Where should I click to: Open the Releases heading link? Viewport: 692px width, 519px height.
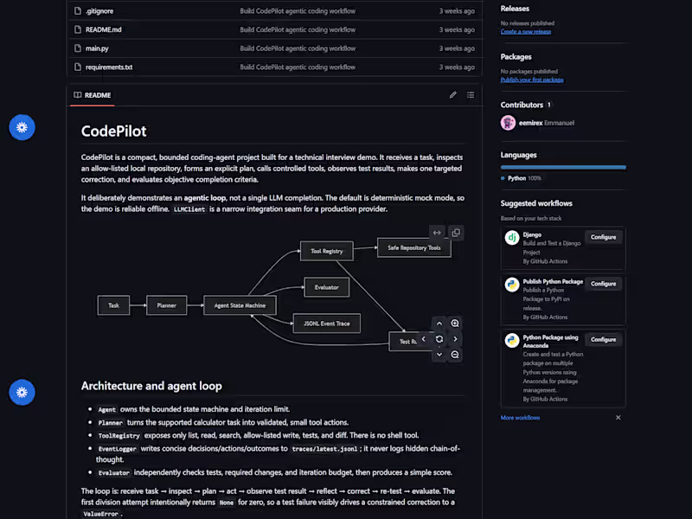tap(515, 9)
